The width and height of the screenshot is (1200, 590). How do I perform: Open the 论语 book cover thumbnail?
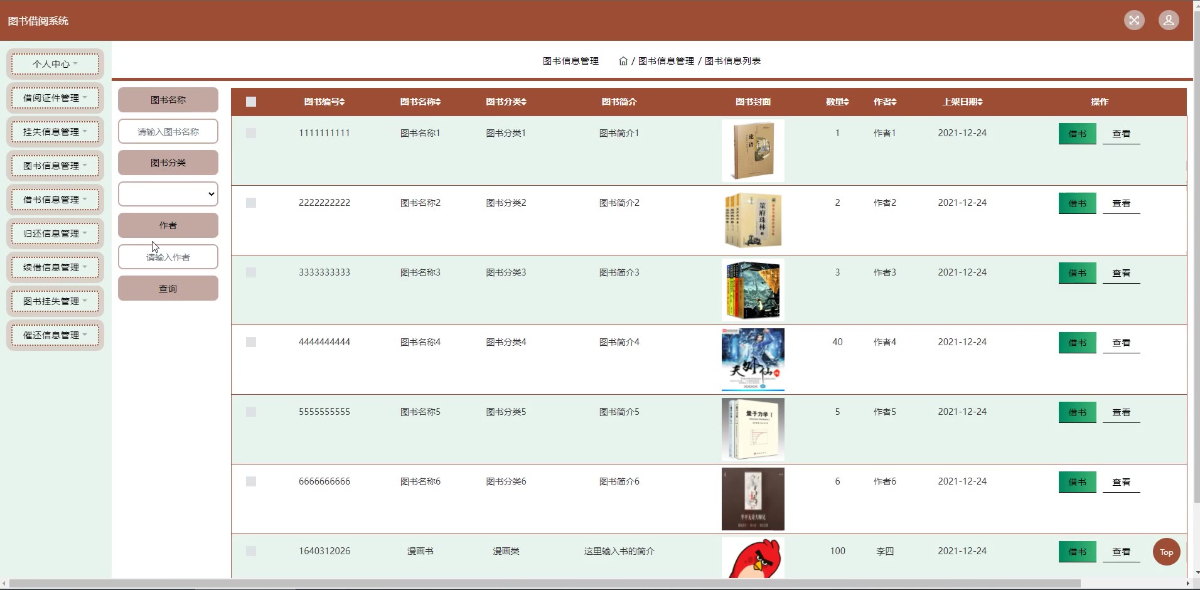point(753,151)
